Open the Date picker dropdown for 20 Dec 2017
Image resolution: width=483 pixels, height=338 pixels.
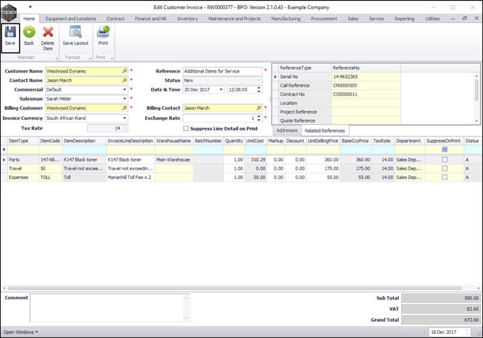point(221,90)
